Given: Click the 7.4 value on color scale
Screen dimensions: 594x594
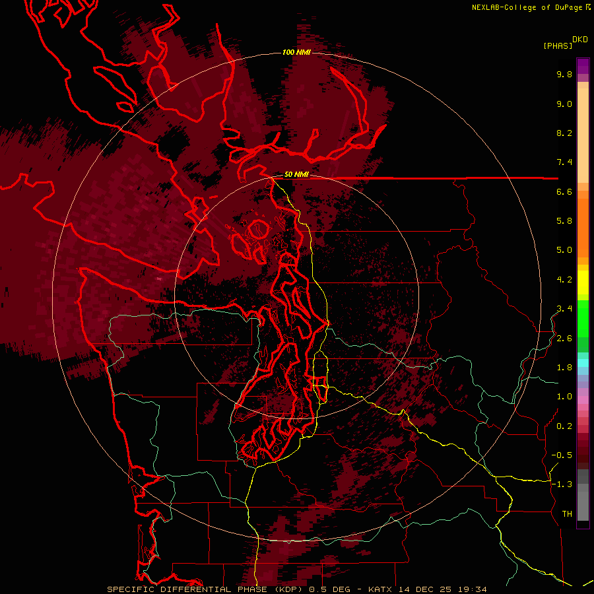Looking at the screenshot, I should (x=564, y=162).
